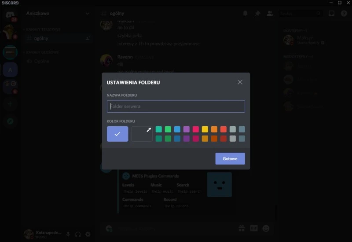The height and width of the screenshot is (242, 352).
Task: Expand the Aniczkowo server menu chevron
Action: tap(87, 14)
